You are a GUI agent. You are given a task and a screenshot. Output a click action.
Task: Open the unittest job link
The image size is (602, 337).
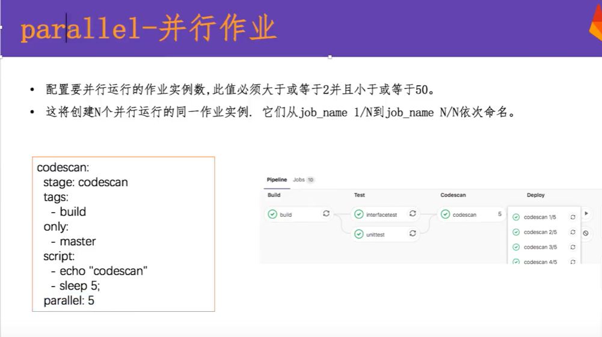point(375,235)
